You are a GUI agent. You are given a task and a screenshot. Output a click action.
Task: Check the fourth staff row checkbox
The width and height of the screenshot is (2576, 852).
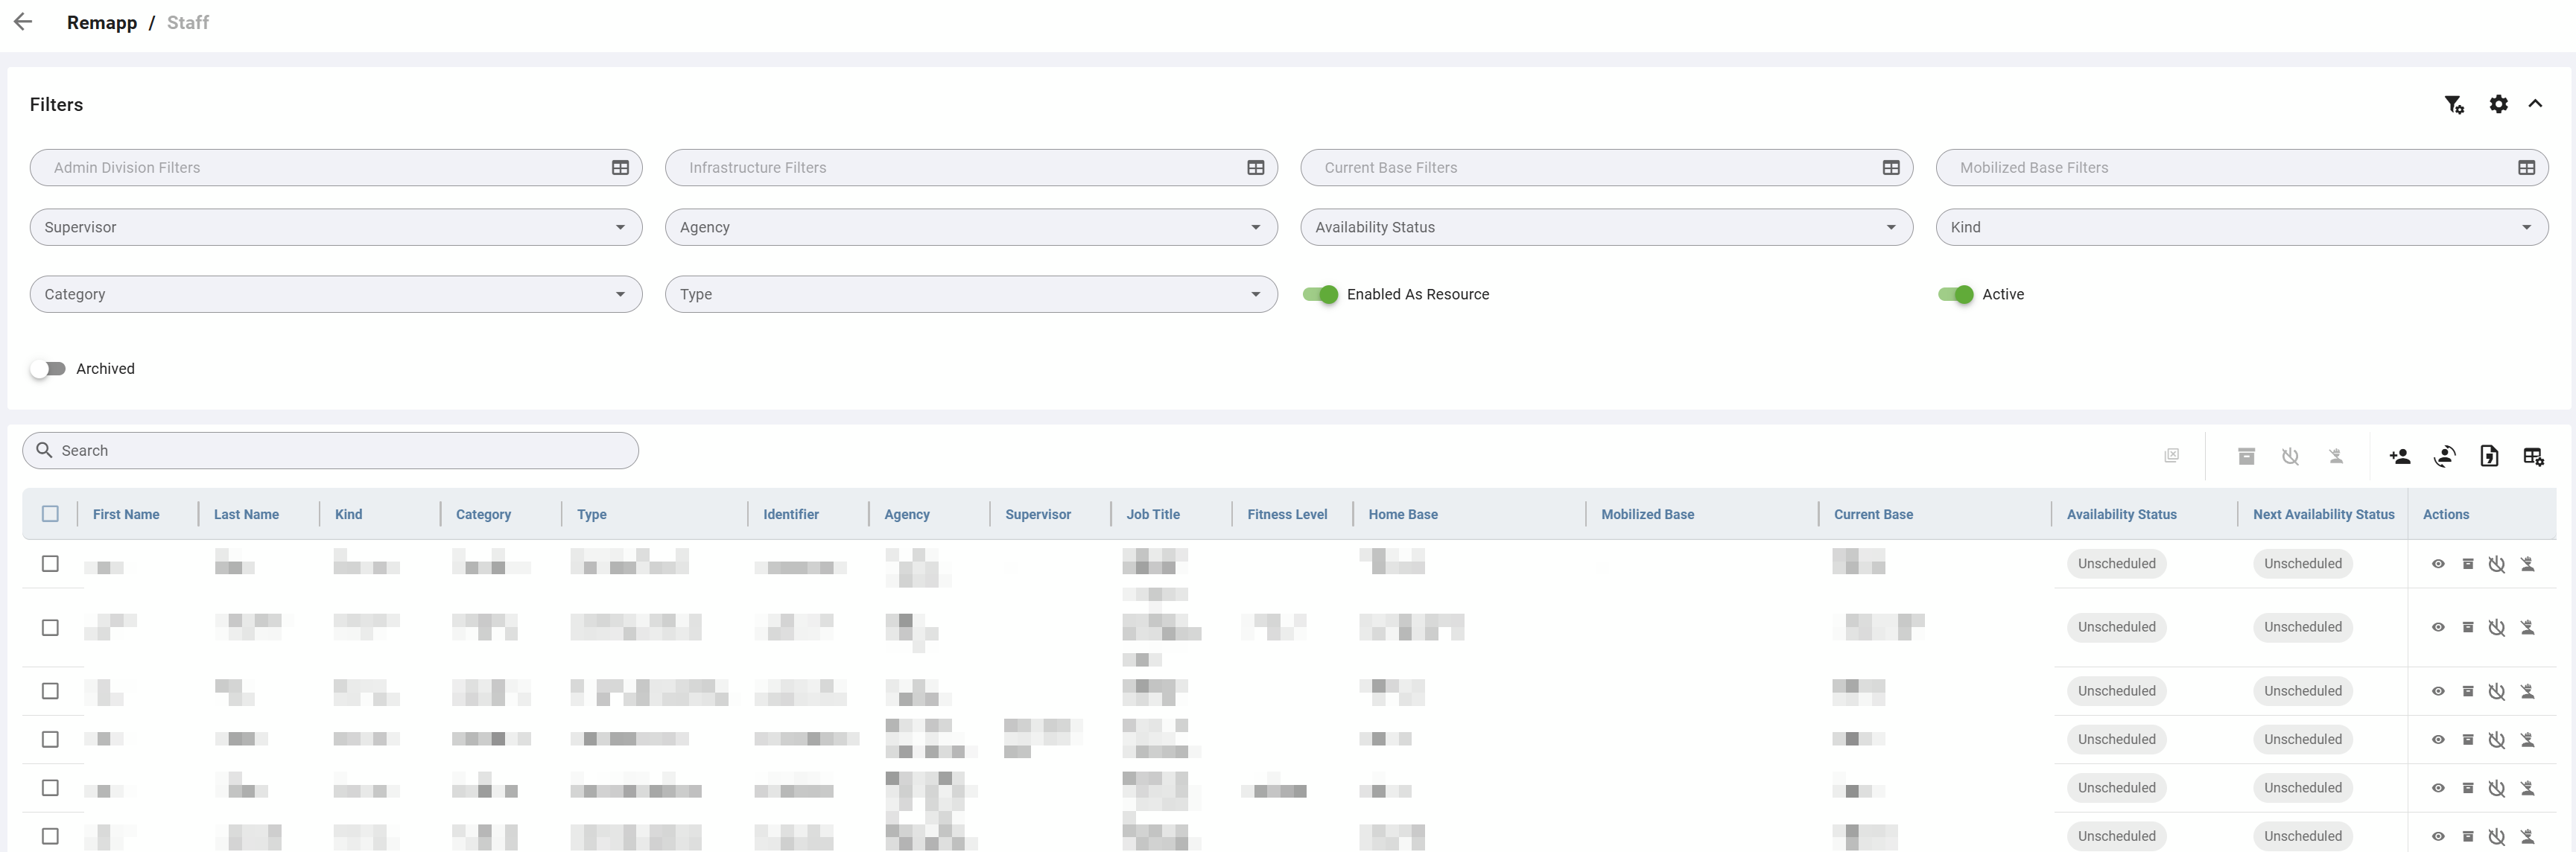50,740
